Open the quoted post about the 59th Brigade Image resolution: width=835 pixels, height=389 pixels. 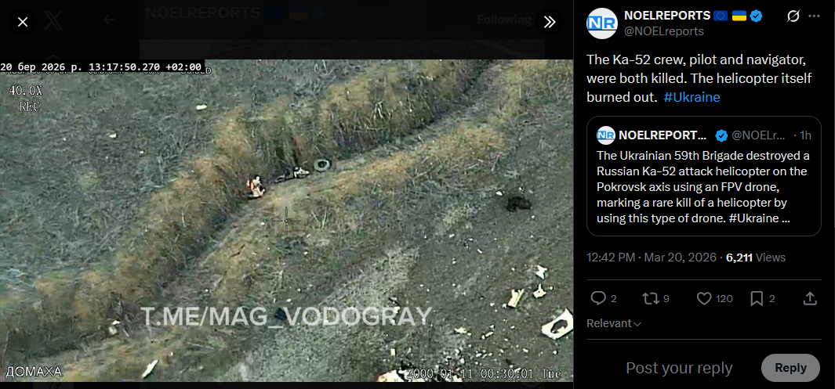pos(703,176)
